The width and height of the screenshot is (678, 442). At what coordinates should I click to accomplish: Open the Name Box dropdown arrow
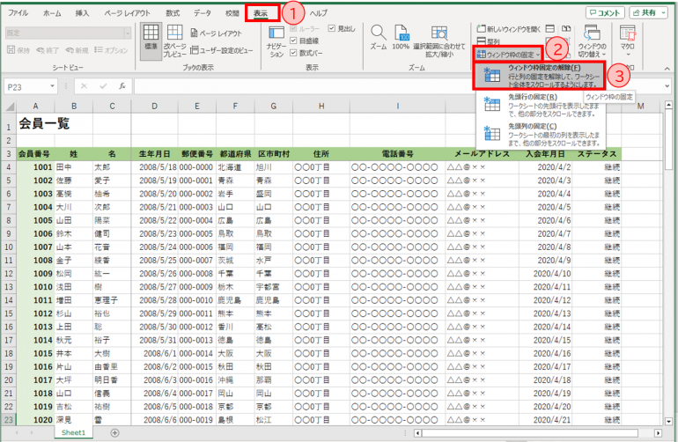point(52,86)
